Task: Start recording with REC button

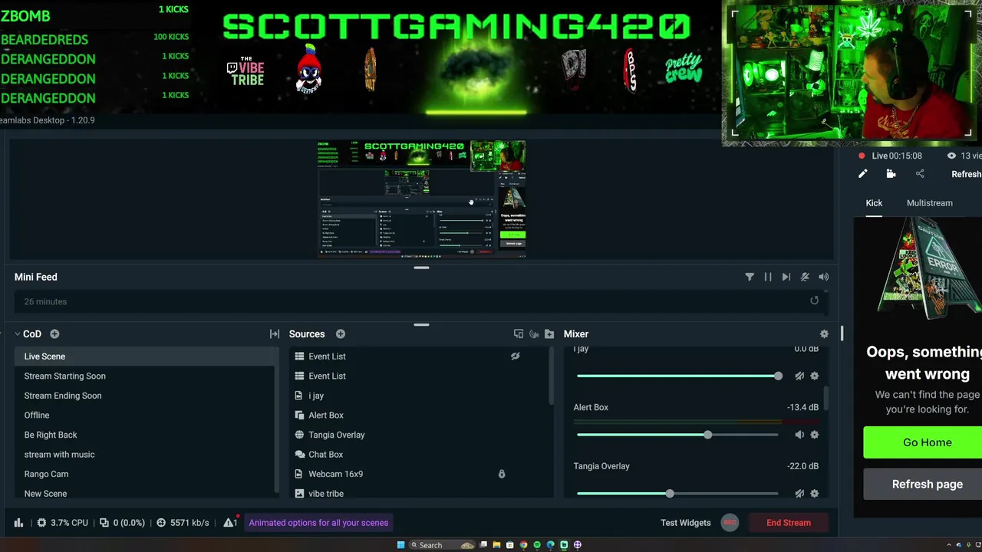Action: click(730, 523)
